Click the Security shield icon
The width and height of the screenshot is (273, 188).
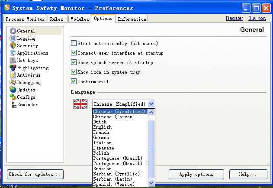[13, 45]
